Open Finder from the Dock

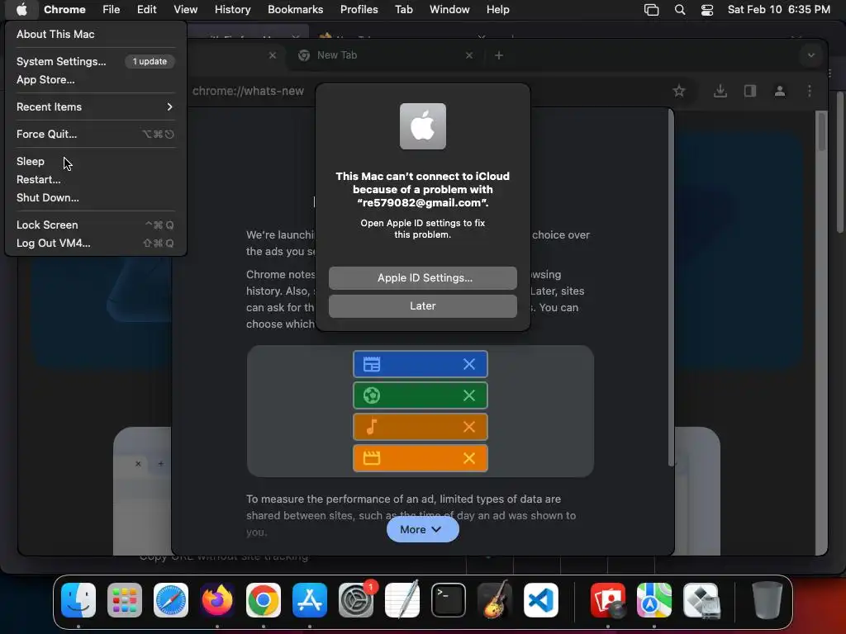pyautogui.click(x=78, y=600)
